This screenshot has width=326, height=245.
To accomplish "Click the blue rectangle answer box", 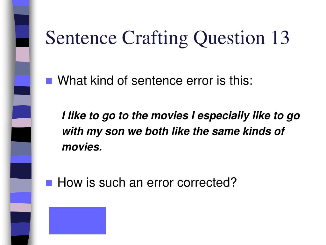I will point(77,220).
